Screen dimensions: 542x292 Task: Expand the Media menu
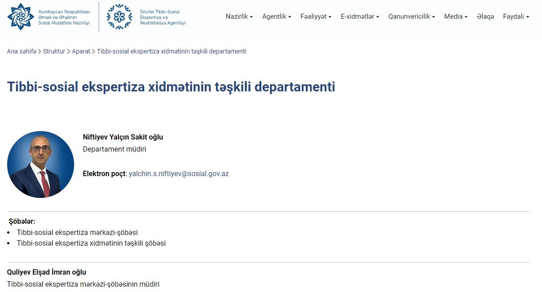455,16
